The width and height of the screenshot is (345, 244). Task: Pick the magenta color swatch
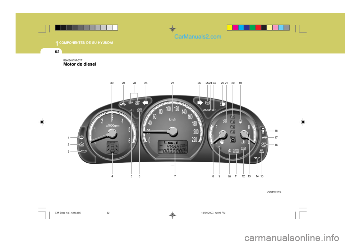pyautogui.click(x=235, y=28)
